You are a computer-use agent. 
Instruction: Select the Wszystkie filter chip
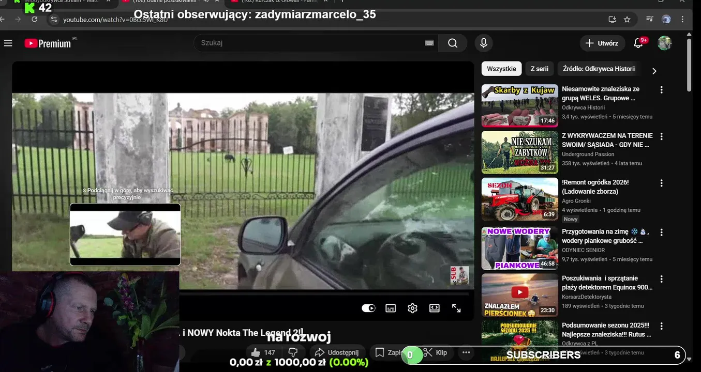point(501,69)
